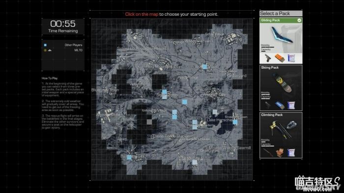
Task: Click the blue player marker near Snowman Town
Action: (x=235, y=122)
